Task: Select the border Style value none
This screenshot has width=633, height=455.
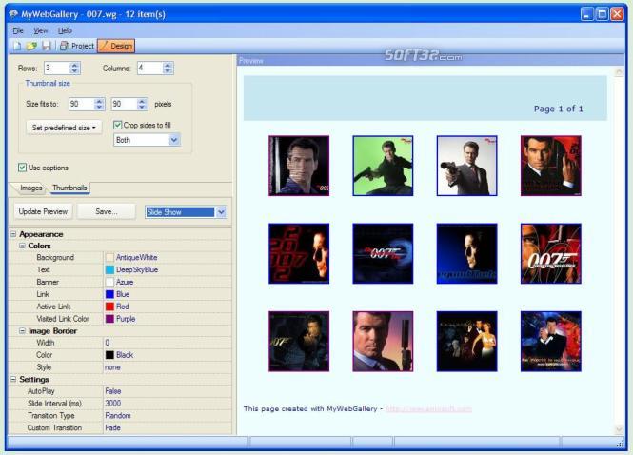Action: (112, 367)
